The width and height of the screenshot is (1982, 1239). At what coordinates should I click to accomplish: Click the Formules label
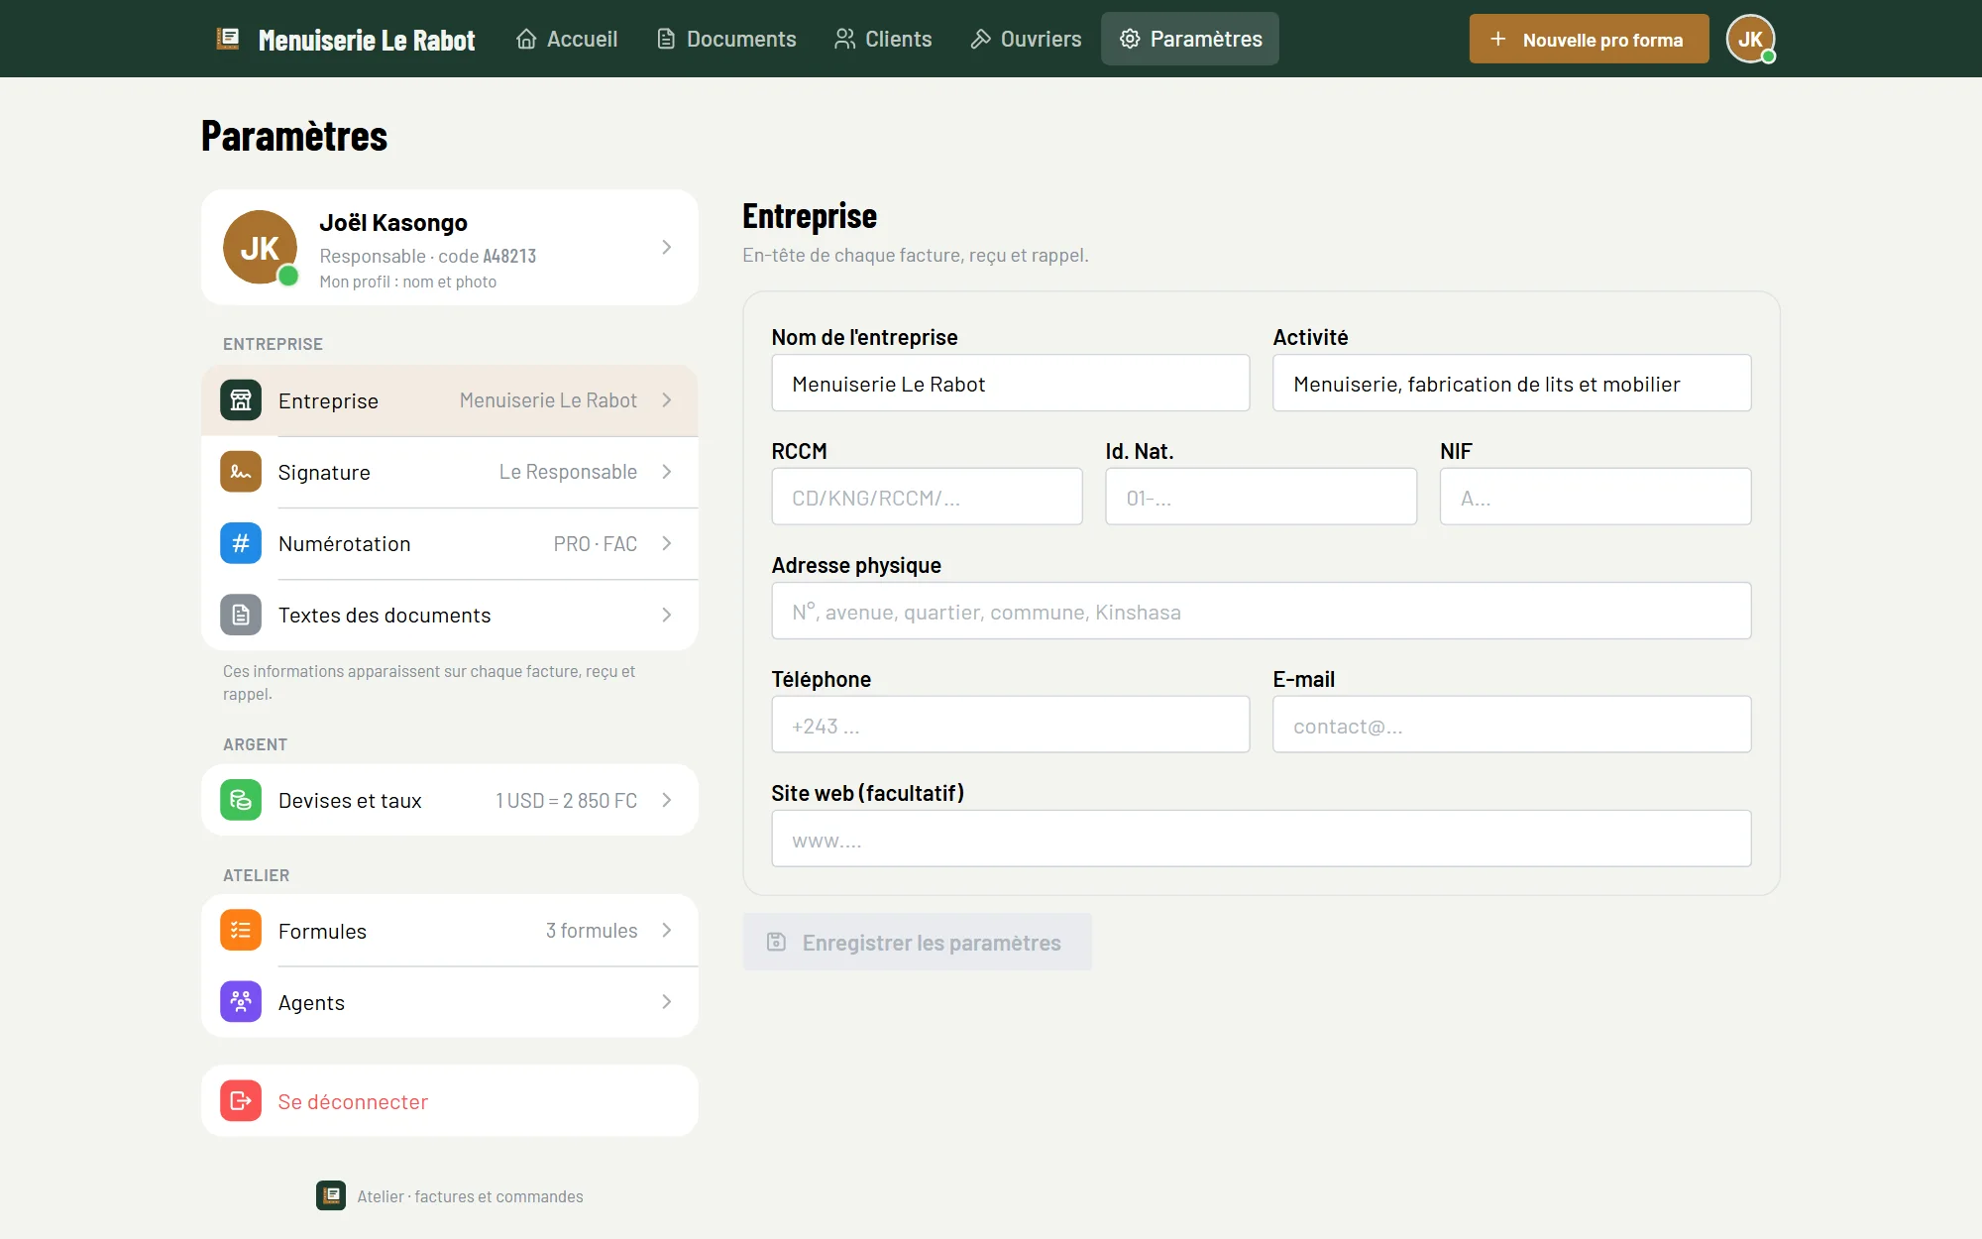click(x=322, y=932)
